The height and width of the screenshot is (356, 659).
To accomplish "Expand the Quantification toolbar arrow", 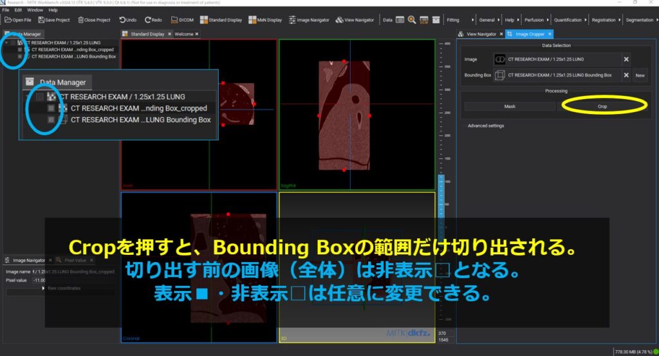I will [x=586, y=20].
